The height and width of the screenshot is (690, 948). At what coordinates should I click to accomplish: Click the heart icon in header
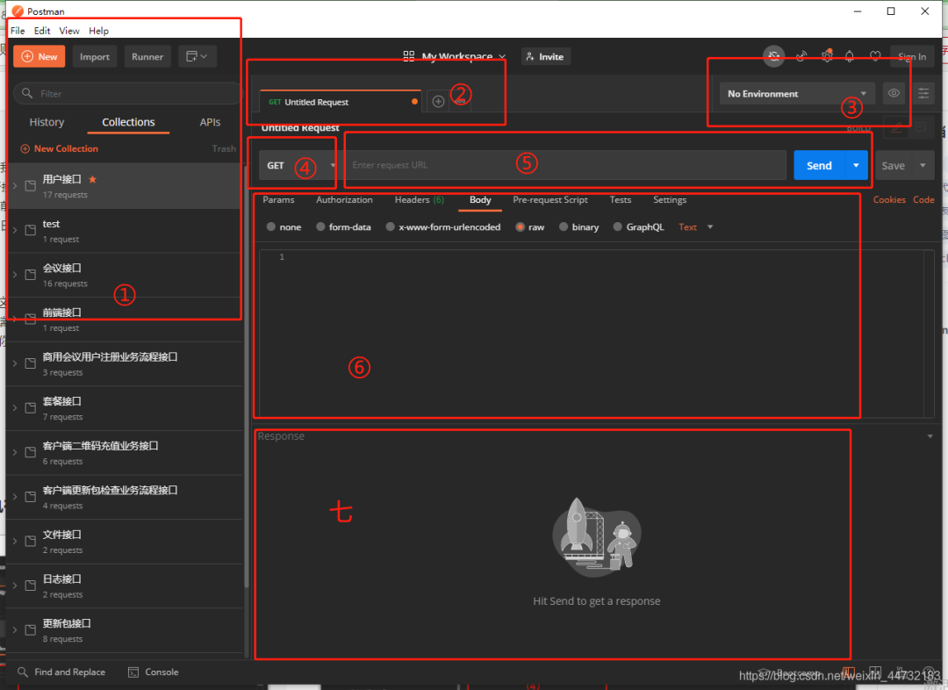pyautogui.click(x=875, y=56)
